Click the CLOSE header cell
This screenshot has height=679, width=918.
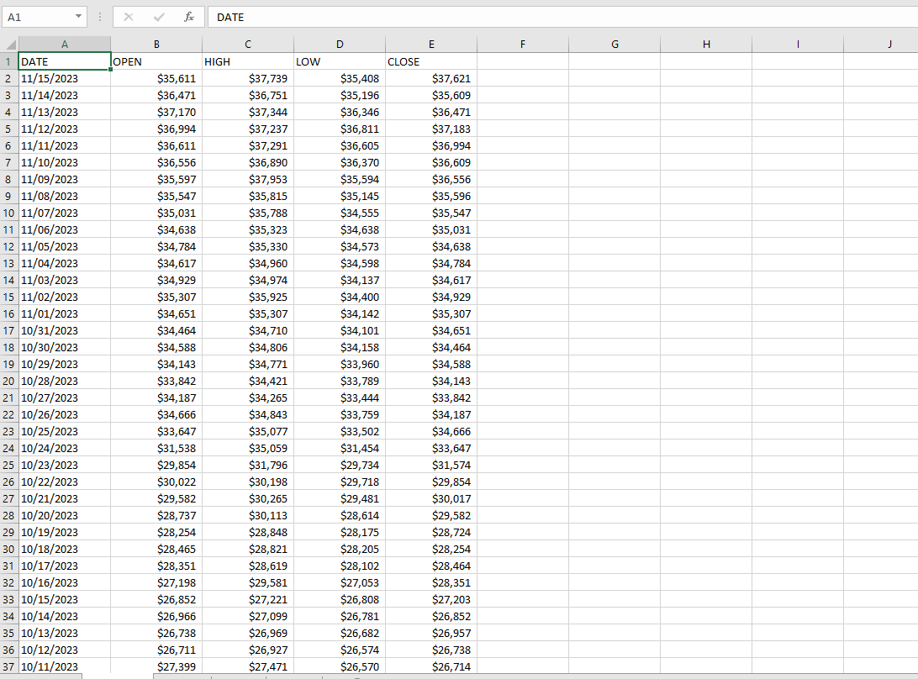click(x=430, y=61)
